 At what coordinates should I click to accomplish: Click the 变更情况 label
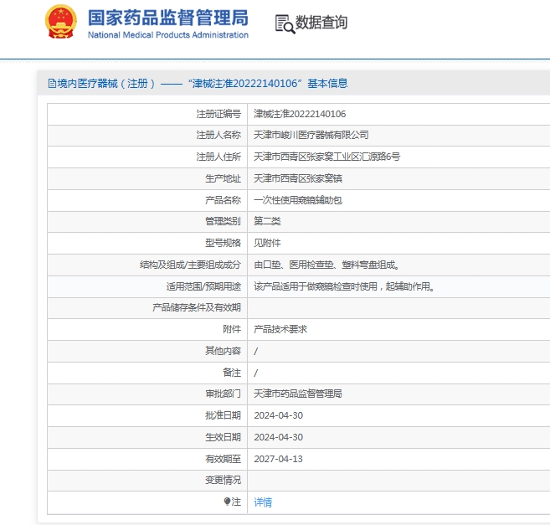pyautogui.click(x=223, y=480)
